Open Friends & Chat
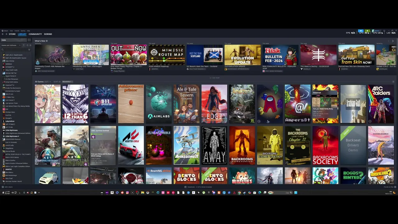This screenshot has width=398, height=224. click(x=389, y=187)
